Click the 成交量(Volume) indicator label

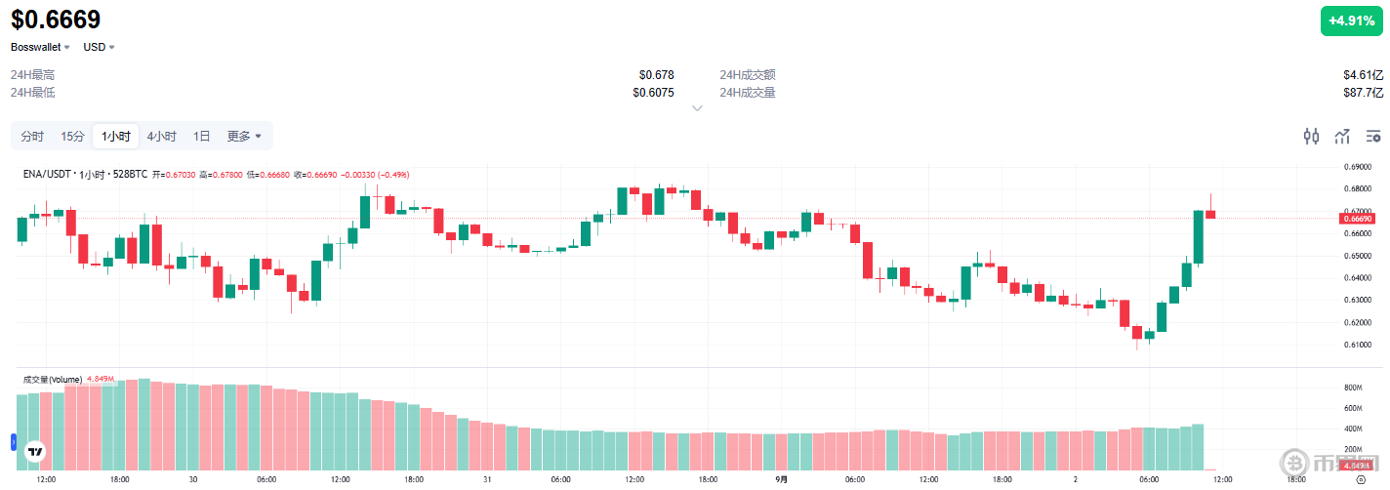pyautogui.click(x=54, y=379)
